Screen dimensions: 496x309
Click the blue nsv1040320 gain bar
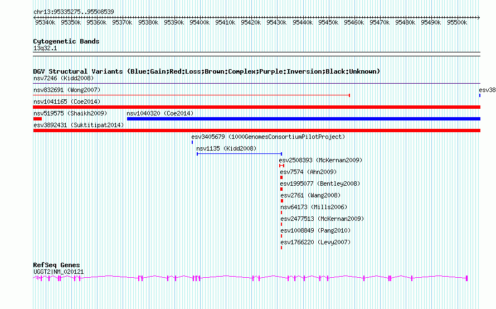[x=304, y=119]
